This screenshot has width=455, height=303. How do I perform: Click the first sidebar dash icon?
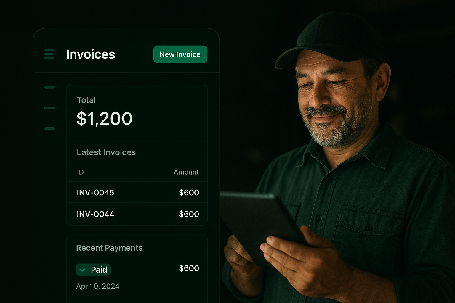(x=49, y=87)
